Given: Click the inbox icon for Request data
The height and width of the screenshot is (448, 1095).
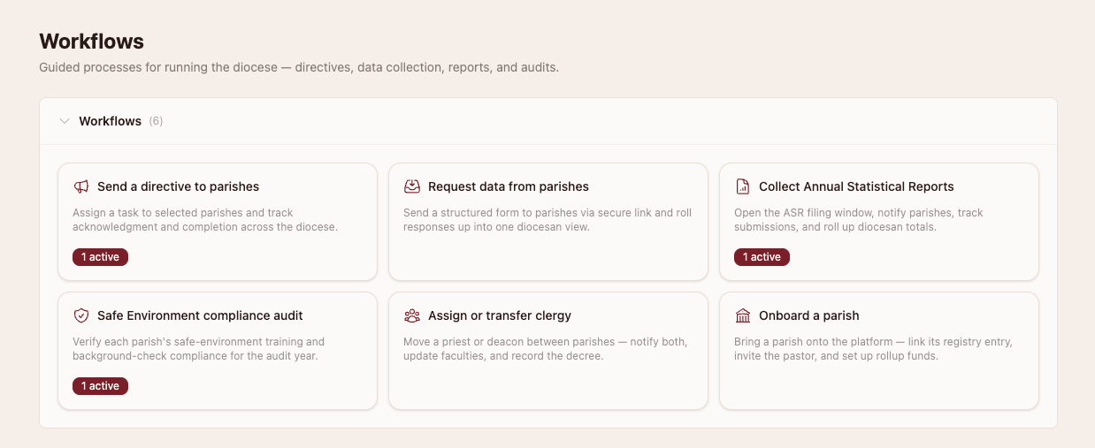Looking at the screenshot, I should pos(412,186).
